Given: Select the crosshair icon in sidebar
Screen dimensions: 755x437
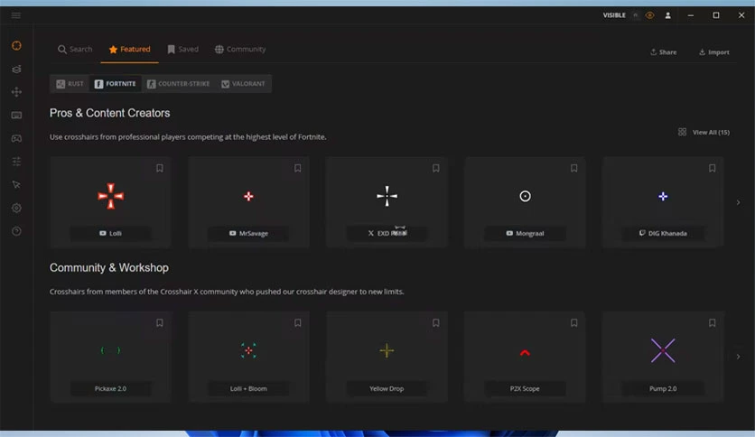Looking at the screenshot, I should tap(16, 46).
